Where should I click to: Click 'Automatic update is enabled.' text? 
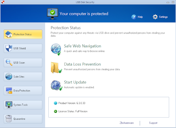coord(79,87)
